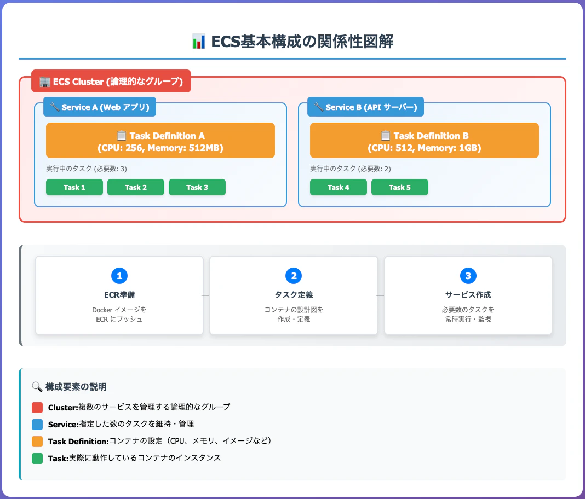Select the Service A (Web アプリ) label
The image size is (585, 499).
(100, 107)
